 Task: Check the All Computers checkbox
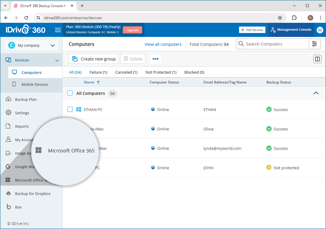[70, 93]
